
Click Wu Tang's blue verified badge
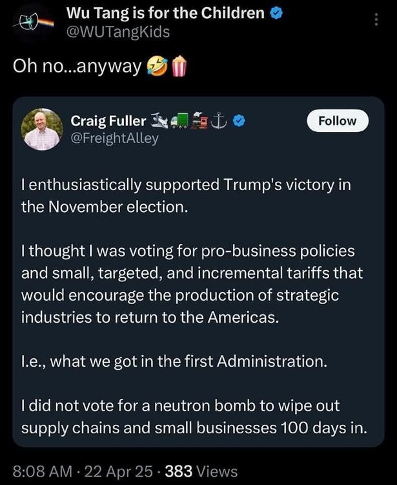coord(276,14)
